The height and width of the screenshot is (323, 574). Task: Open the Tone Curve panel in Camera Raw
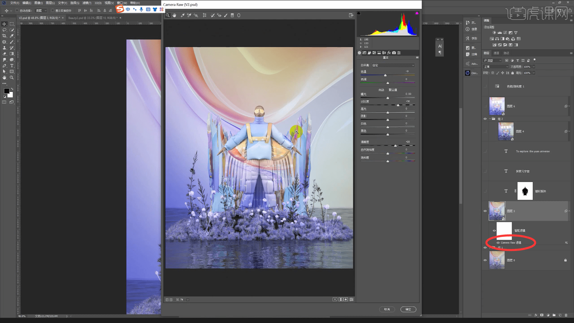pos(364,53)
